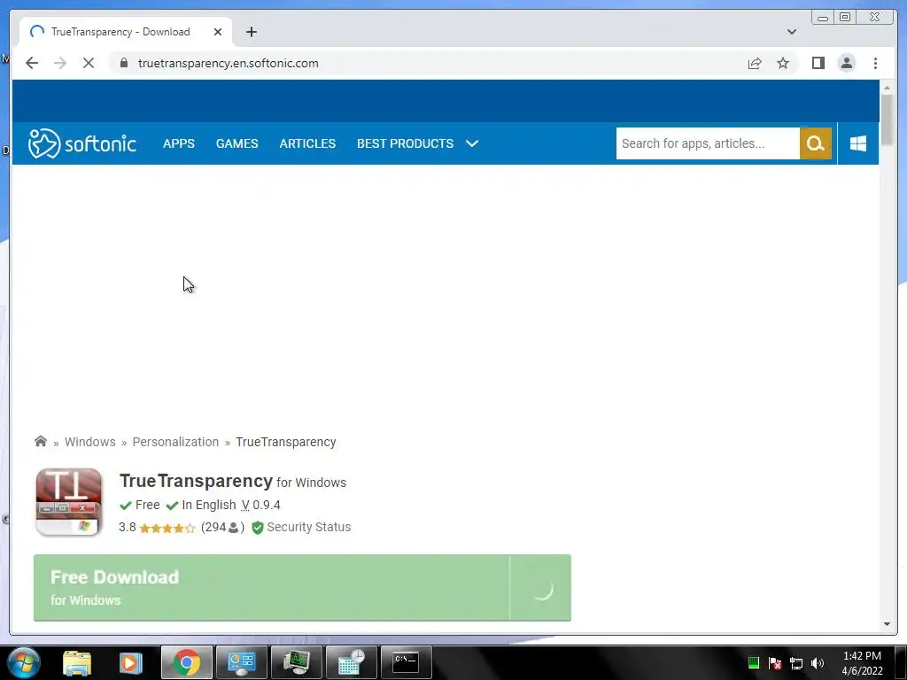The height and width of the screenshot is (680, 907).
Task: Click the Softonic search field
Action: click(708, 143)
